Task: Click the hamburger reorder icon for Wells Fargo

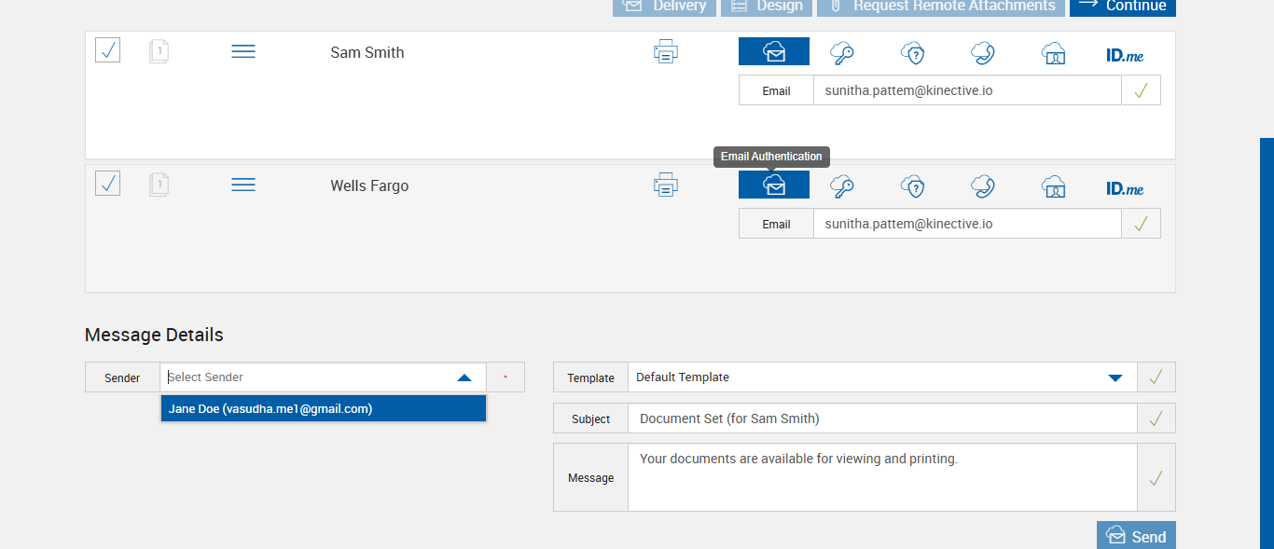Action: point(242,185)
